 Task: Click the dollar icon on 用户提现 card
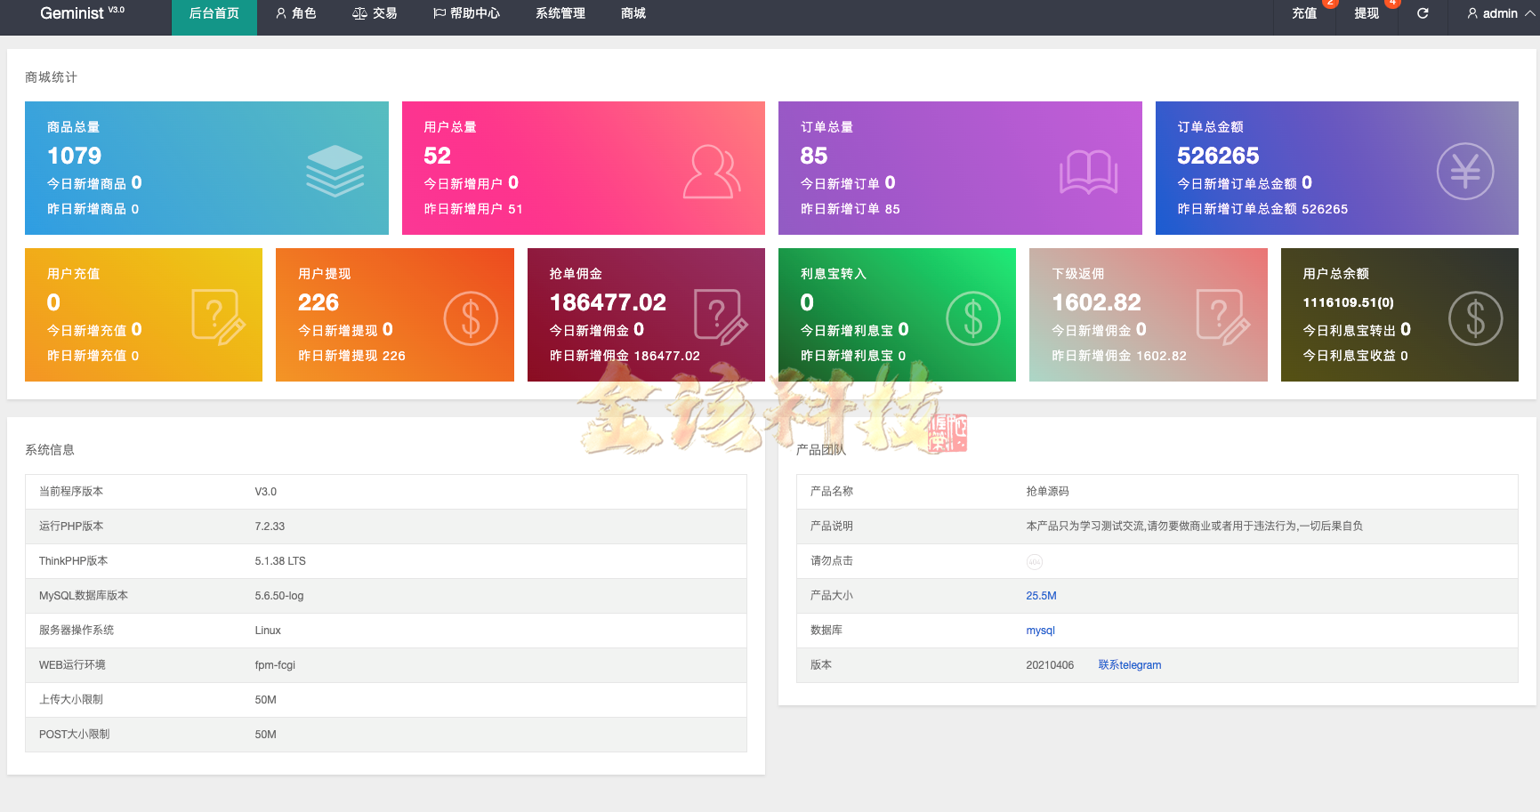[472, 318]
